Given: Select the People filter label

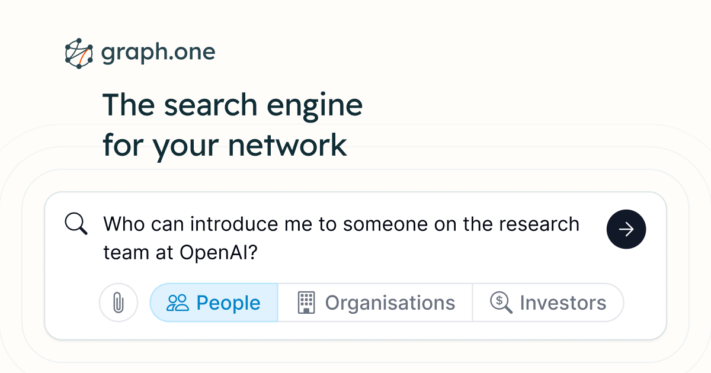Looking at the screenshot, I should [x=228, y=303].
